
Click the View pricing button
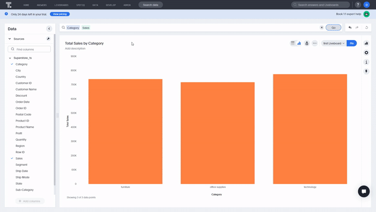60,14
